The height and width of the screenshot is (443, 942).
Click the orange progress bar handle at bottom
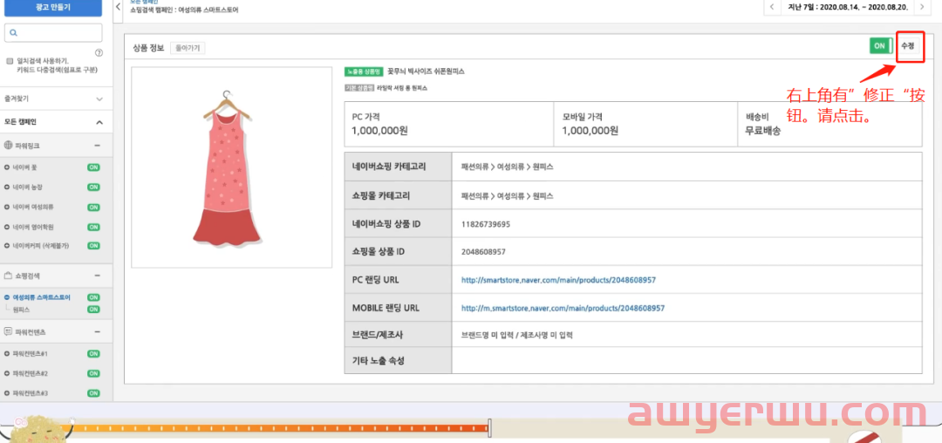point(491,428)
